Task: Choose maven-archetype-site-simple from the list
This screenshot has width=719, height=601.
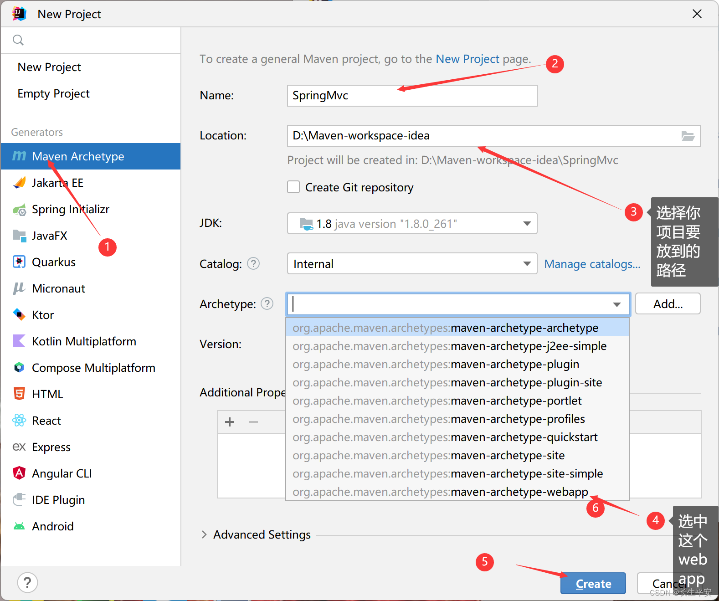Action: 457,473
